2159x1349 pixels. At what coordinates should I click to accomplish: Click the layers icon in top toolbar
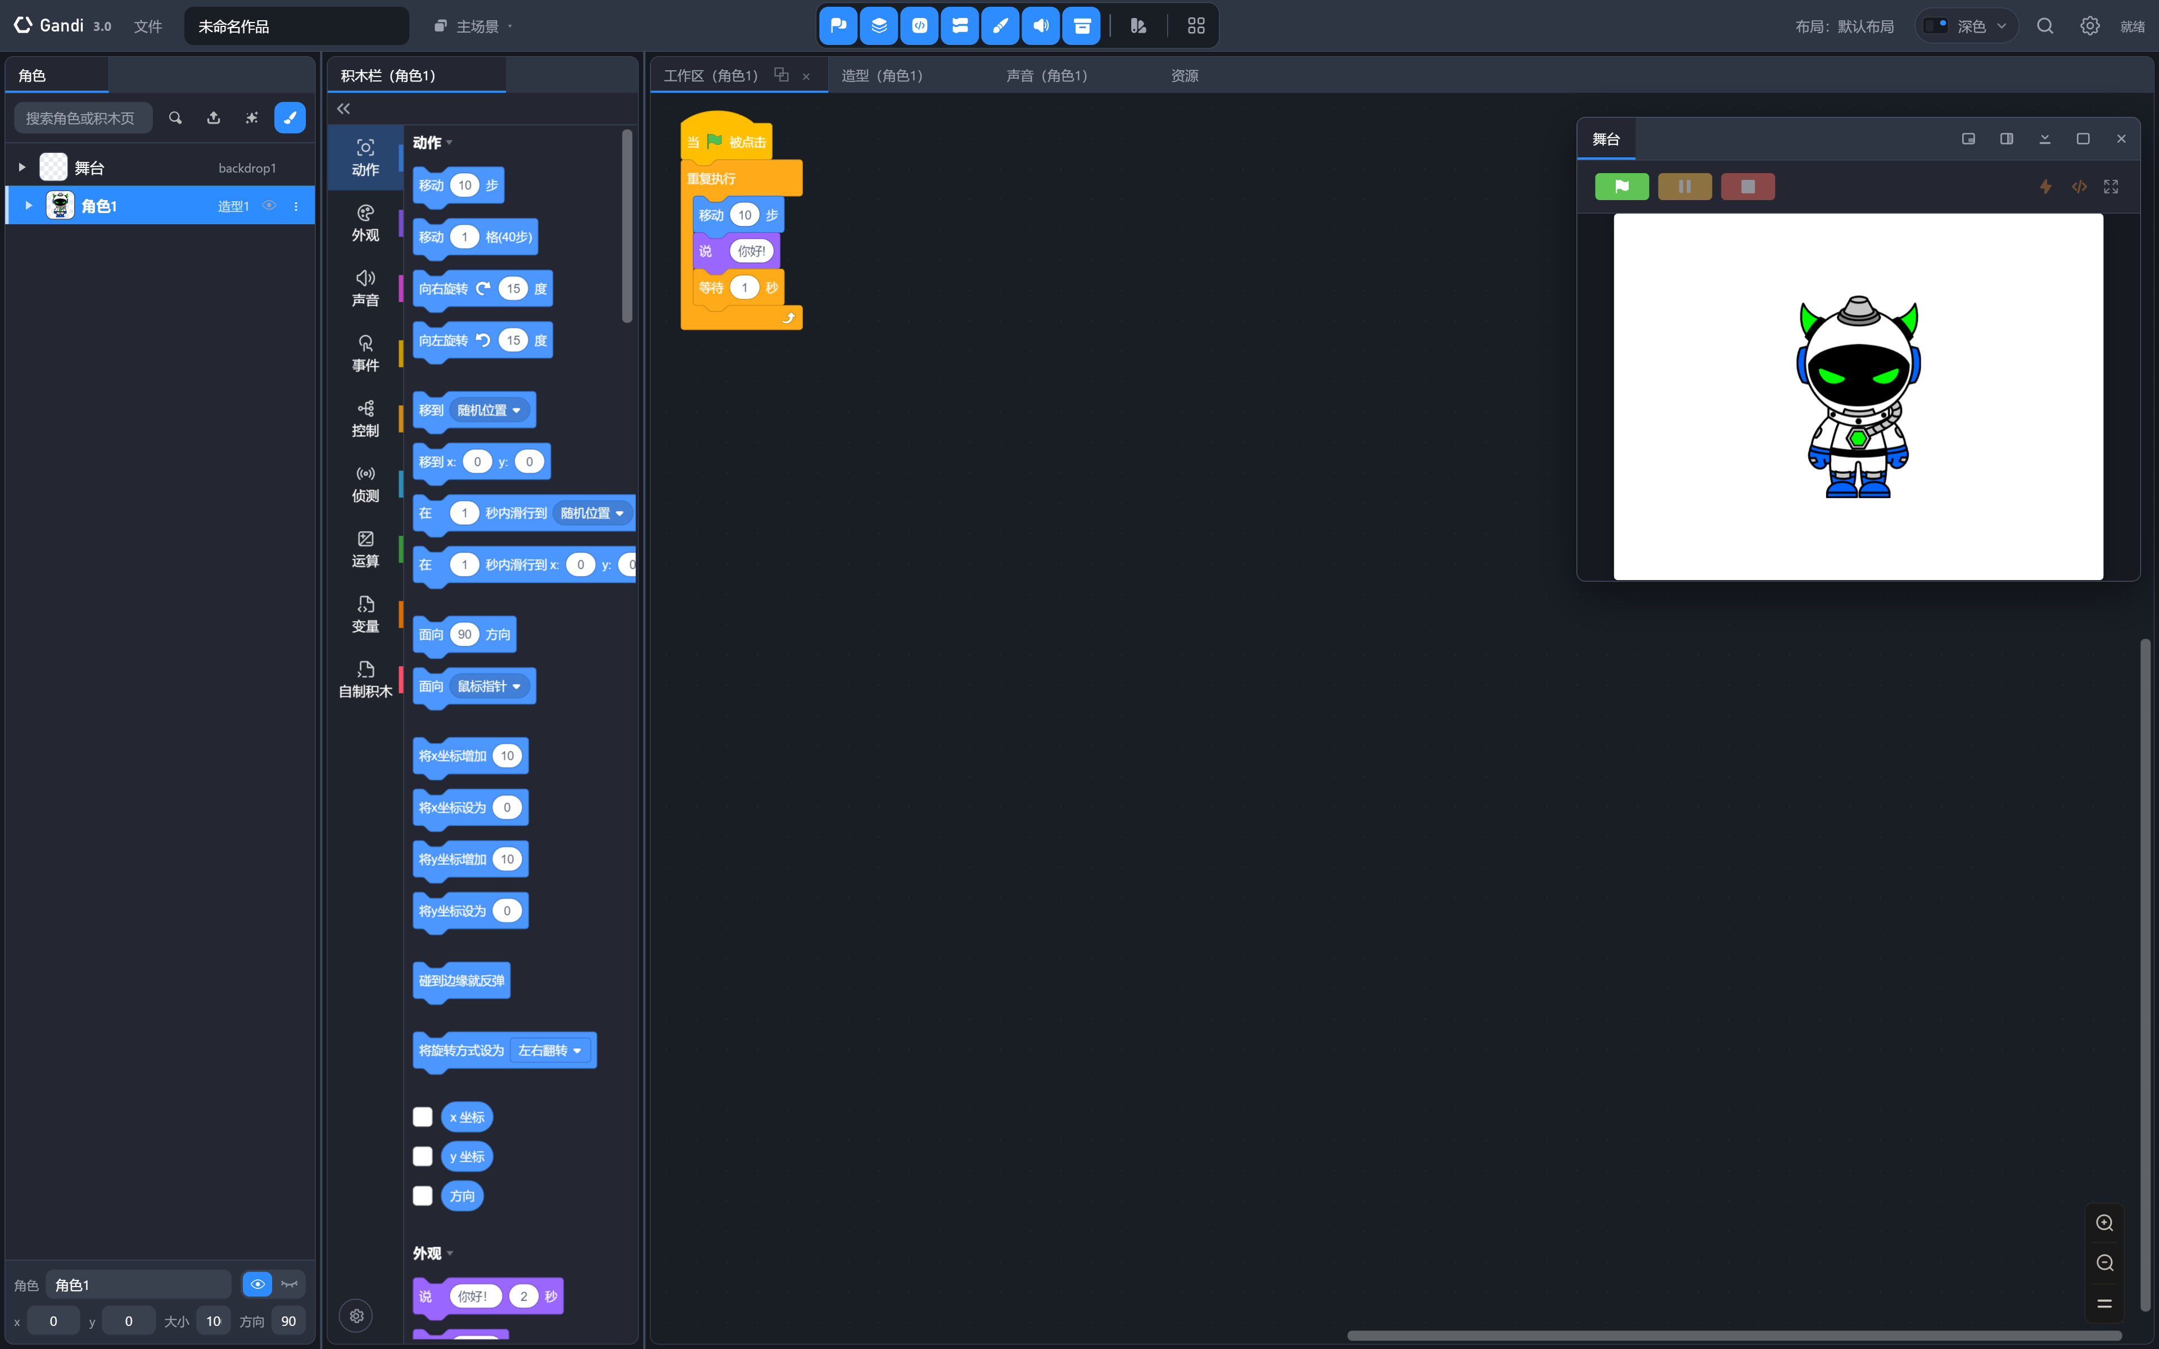point(879,26)
